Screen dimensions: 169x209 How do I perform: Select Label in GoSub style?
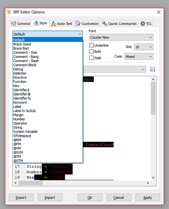pyautogui.click(x=48, y=111)
